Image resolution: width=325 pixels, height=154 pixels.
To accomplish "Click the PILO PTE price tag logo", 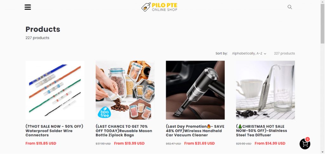I will pos(146,7).
